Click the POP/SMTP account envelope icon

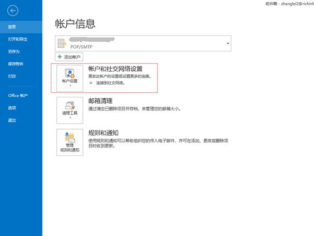[x=62, y=44]
